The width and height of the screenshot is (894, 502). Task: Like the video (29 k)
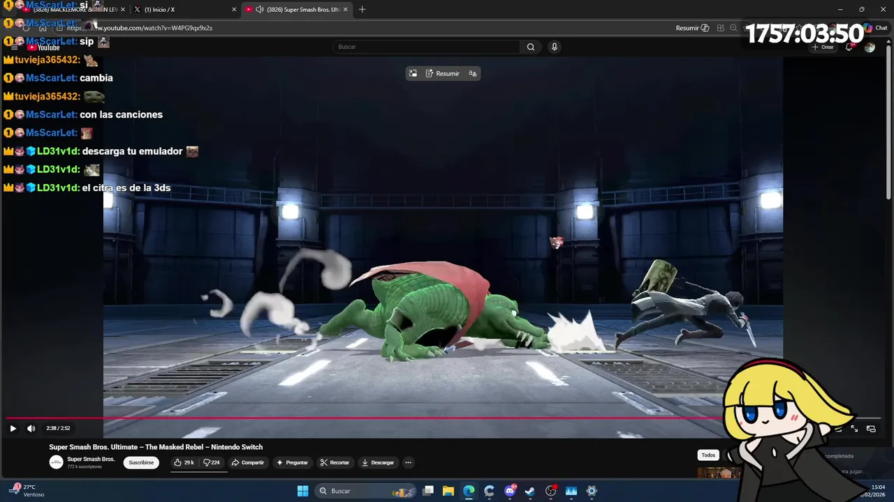pyautogui.click(x=184, y=462)
